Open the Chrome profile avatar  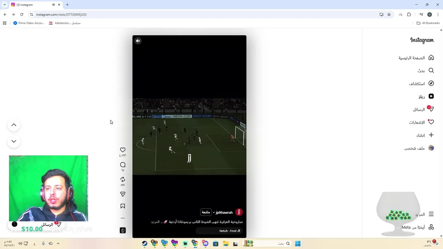[x=430, y=15]
